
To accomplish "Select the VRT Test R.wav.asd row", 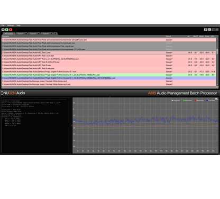I will click(109, 68).
